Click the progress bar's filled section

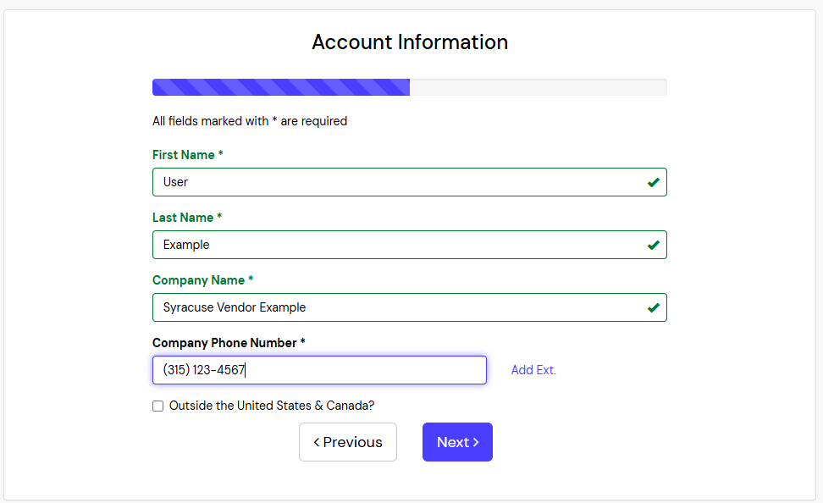[279, 86]
